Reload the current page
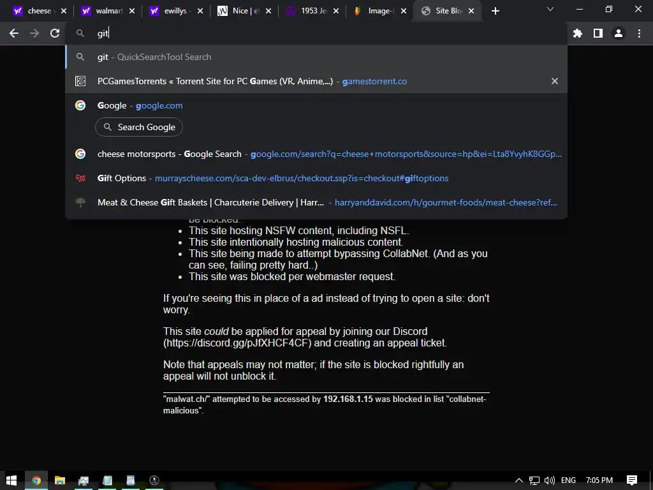Image resolution: width=653 pixels, height=490 pixels. coord(55,33)
